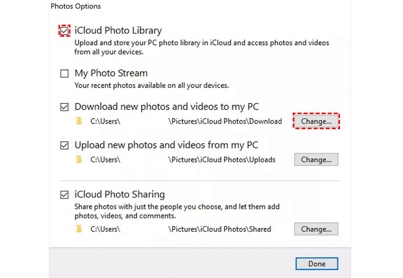Image resolution: width=403 pixels, height=278 pixels.
Task: Click the iCloud Photos\Shared path text
Action: [x=220, y=229]
